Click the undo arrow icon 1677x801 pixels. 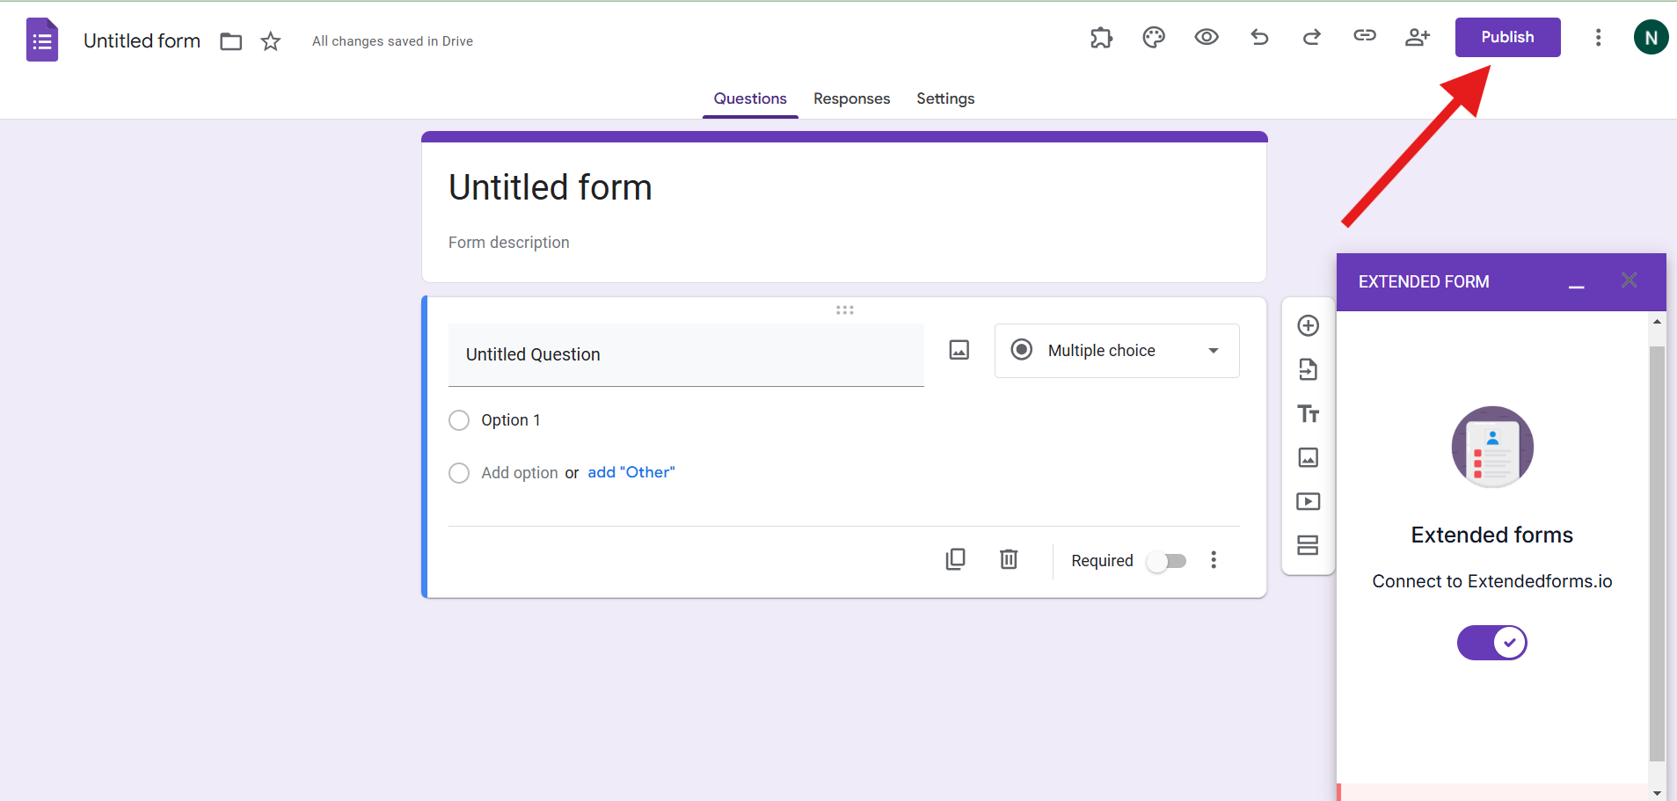pos(1259,37)
